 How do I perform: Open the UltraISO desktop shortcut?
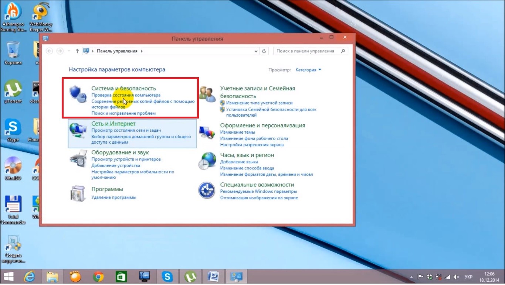pyautogui.click(x=13, y=168)
